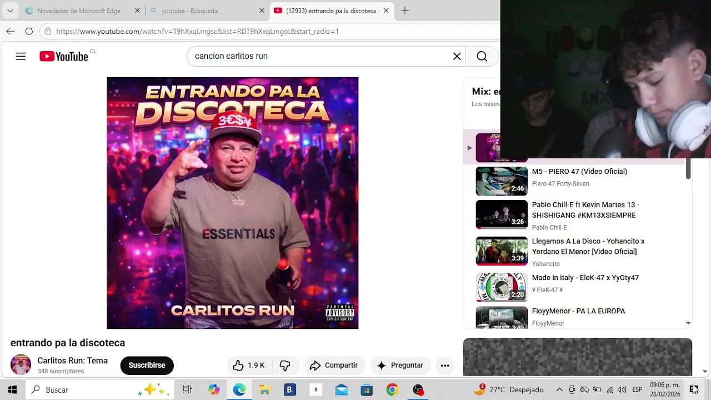Open the Carlitos Run: Tema channel link
The height and width of the screenshot is (400, 711).
point(72,361)
